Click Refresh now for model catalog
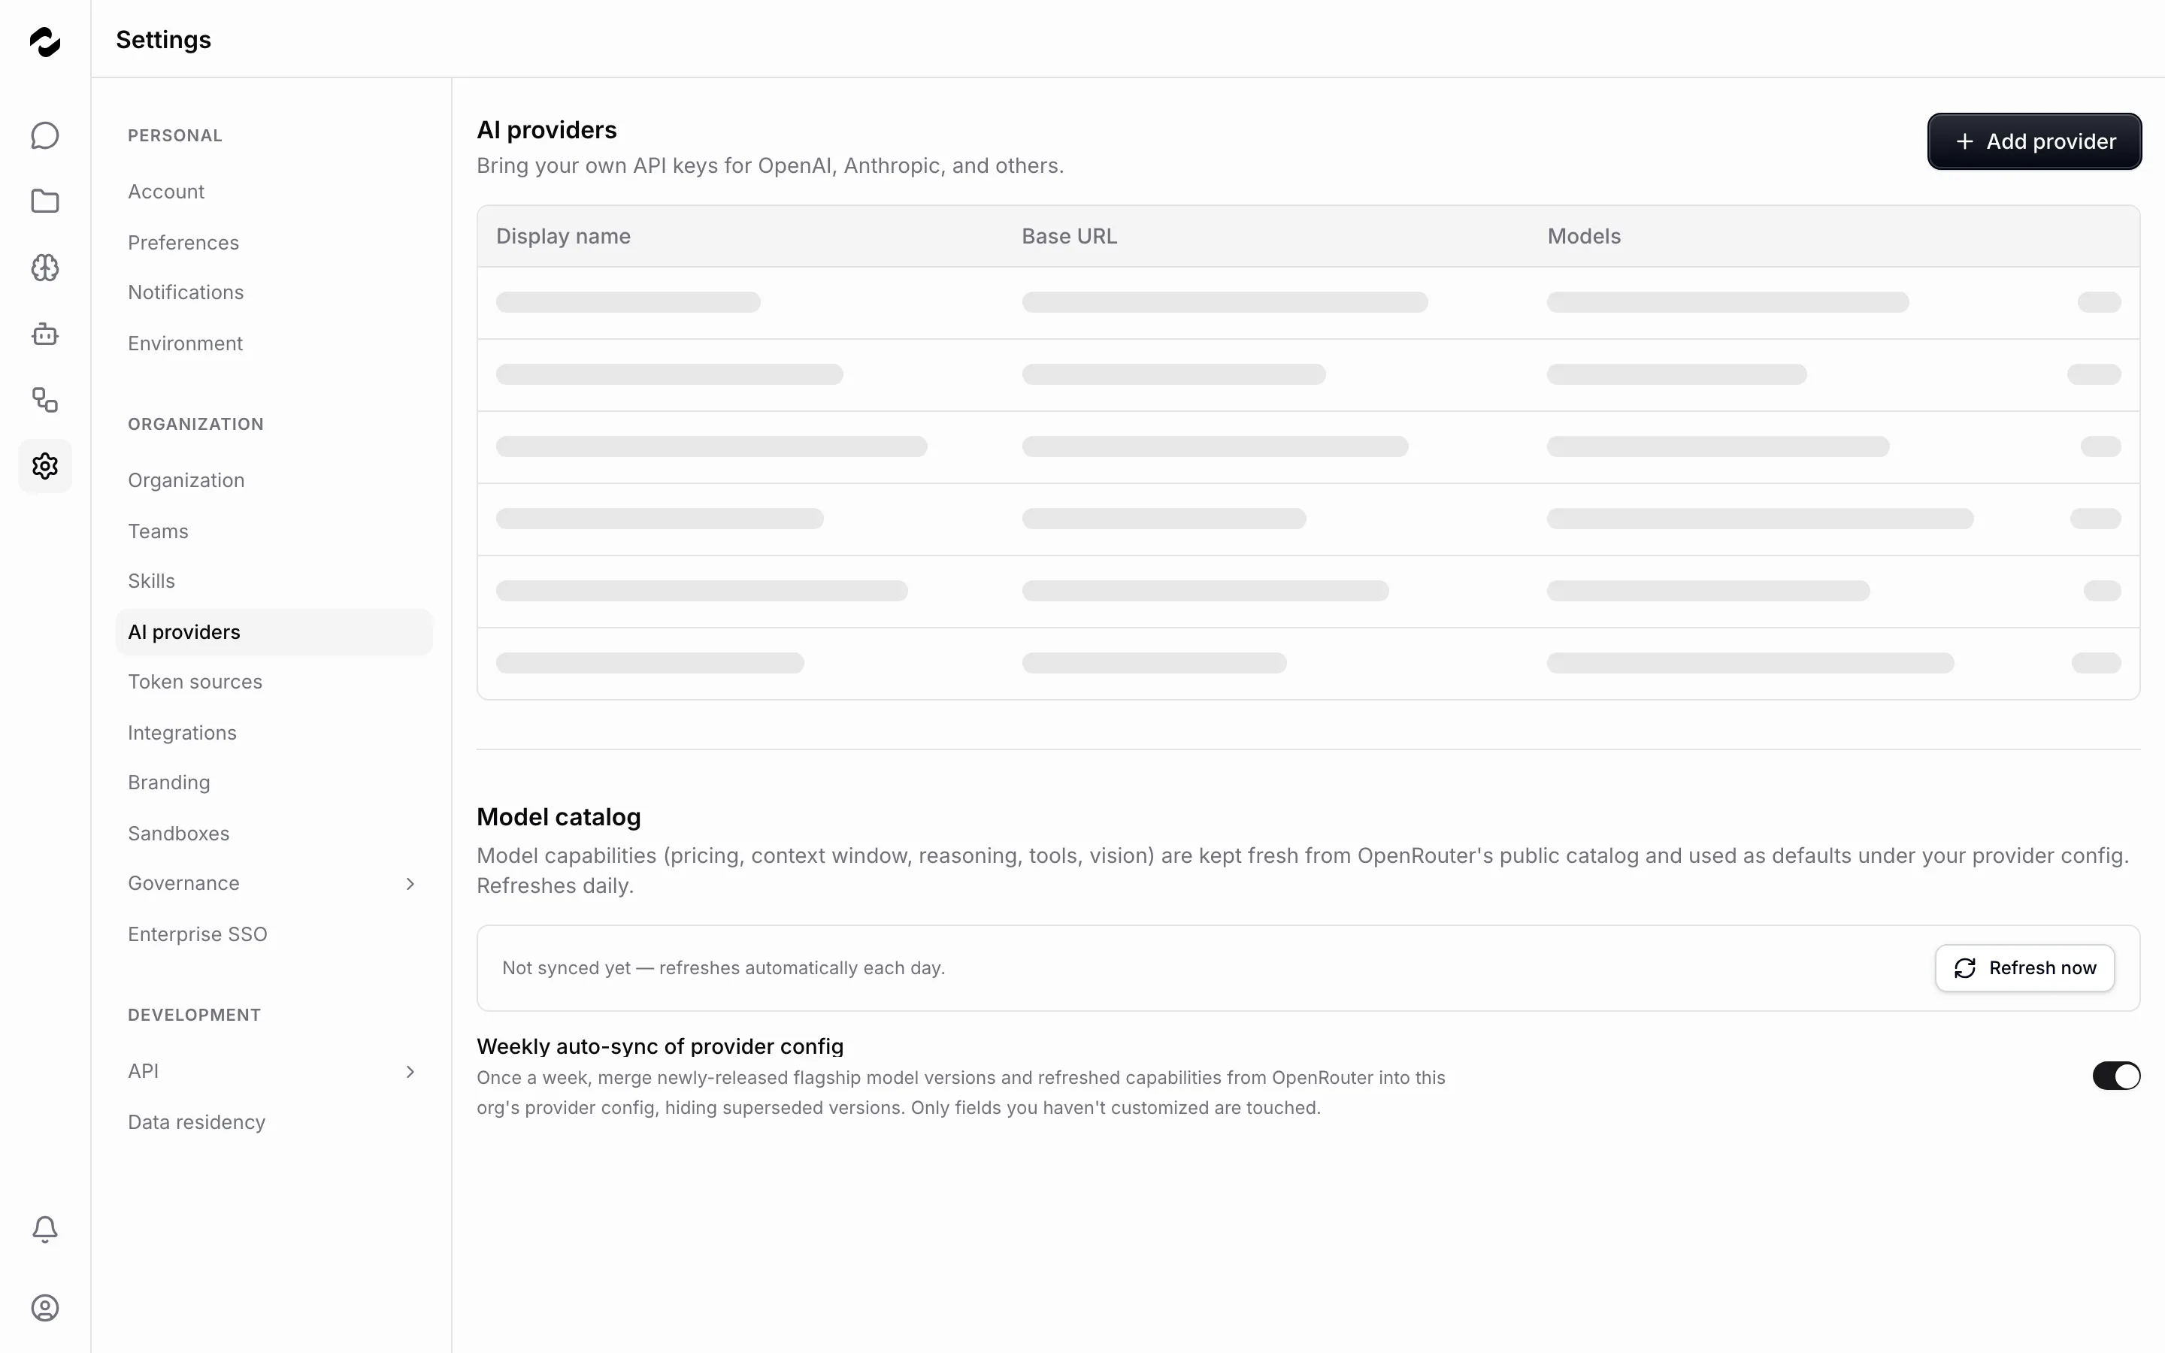Viewport: 2165px width, 1353px height. click(x=2024, y=968)
